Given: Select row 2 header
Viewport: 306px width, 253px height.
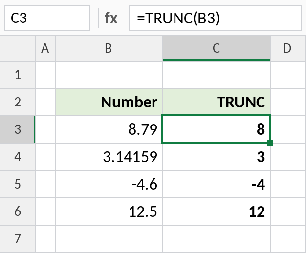Looking at the screenshot, I should click(18, 102).
